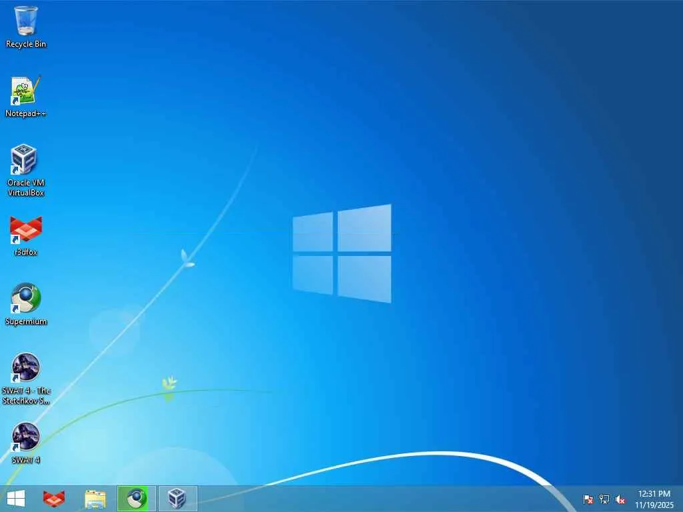
Task: Select the Notepad++ desktop shortcut
Action: [x=26, y=97]
